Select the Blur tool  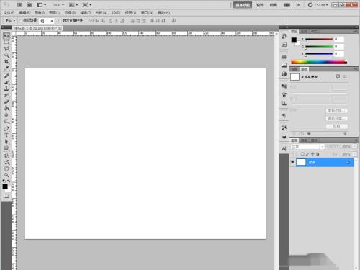[x=6, y=114]
